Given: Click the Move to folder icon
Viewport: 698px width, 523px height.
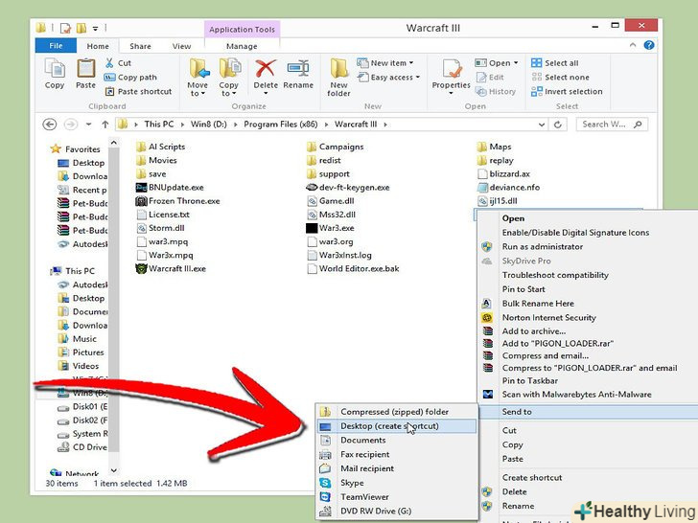Looking at the screenshot, I should click(x=199, y=69).
